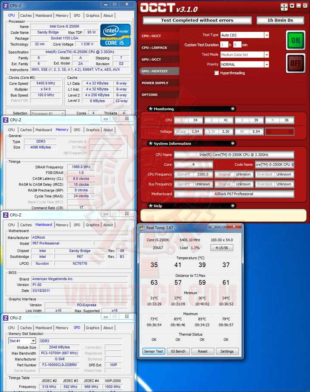The height and width of the screenshot is (392, 310).
Task: Click the CPU-Z icon of the Mainboard window
Action: pyautogui.click(x=6, y=215)
